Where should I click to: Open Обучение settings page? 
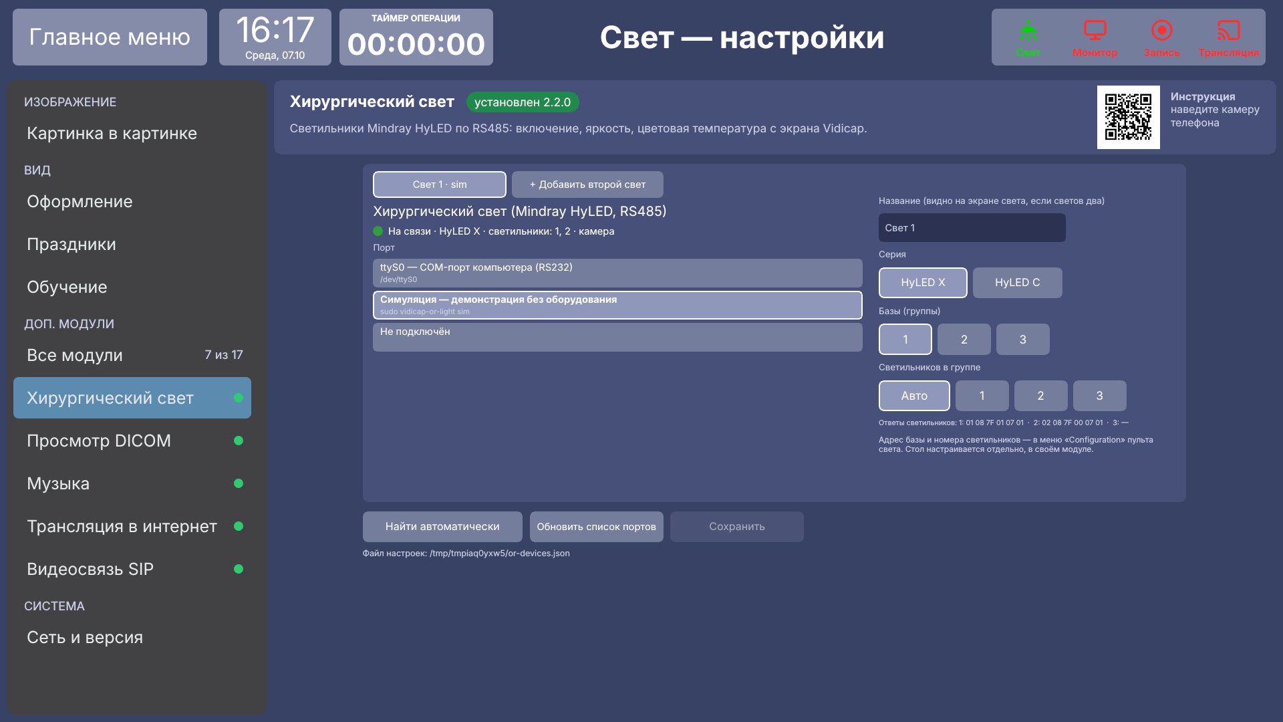click(x=132, y=287)
